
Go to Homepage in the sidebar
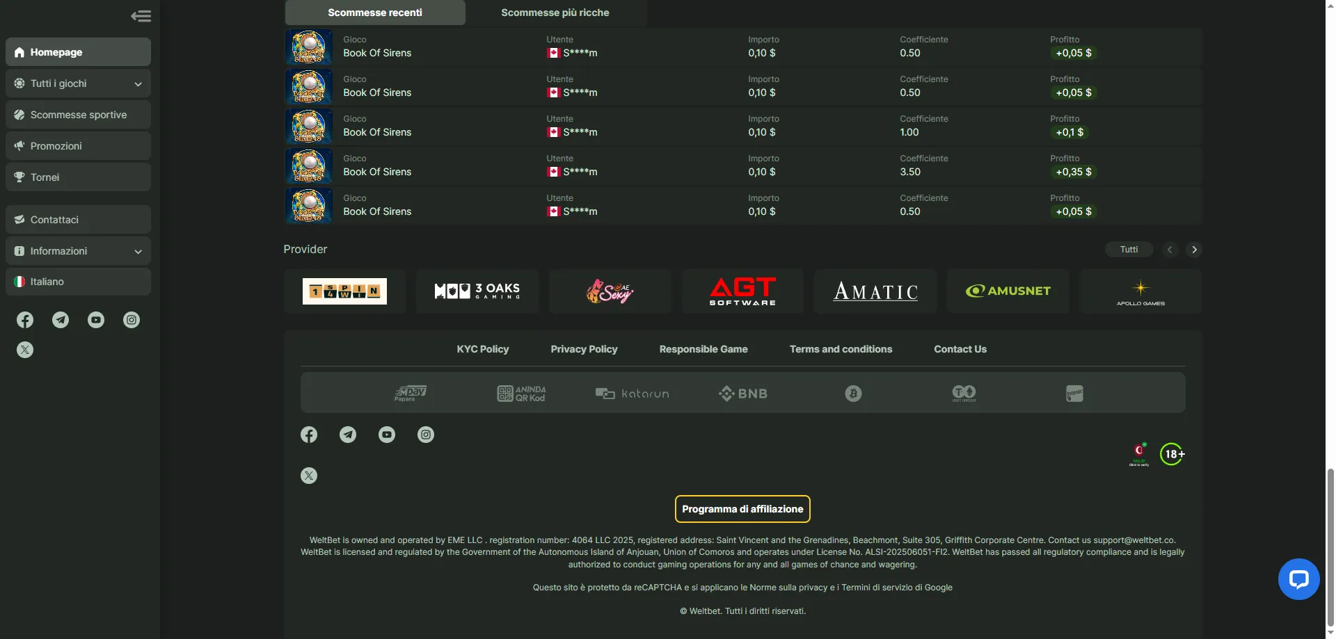click(x=78, y=52)
